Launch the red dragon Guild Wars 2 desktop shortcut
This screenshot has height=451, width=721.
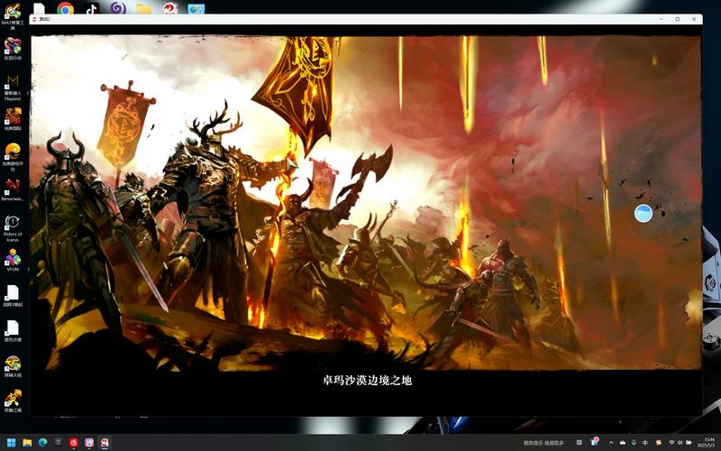coord(170,8)
